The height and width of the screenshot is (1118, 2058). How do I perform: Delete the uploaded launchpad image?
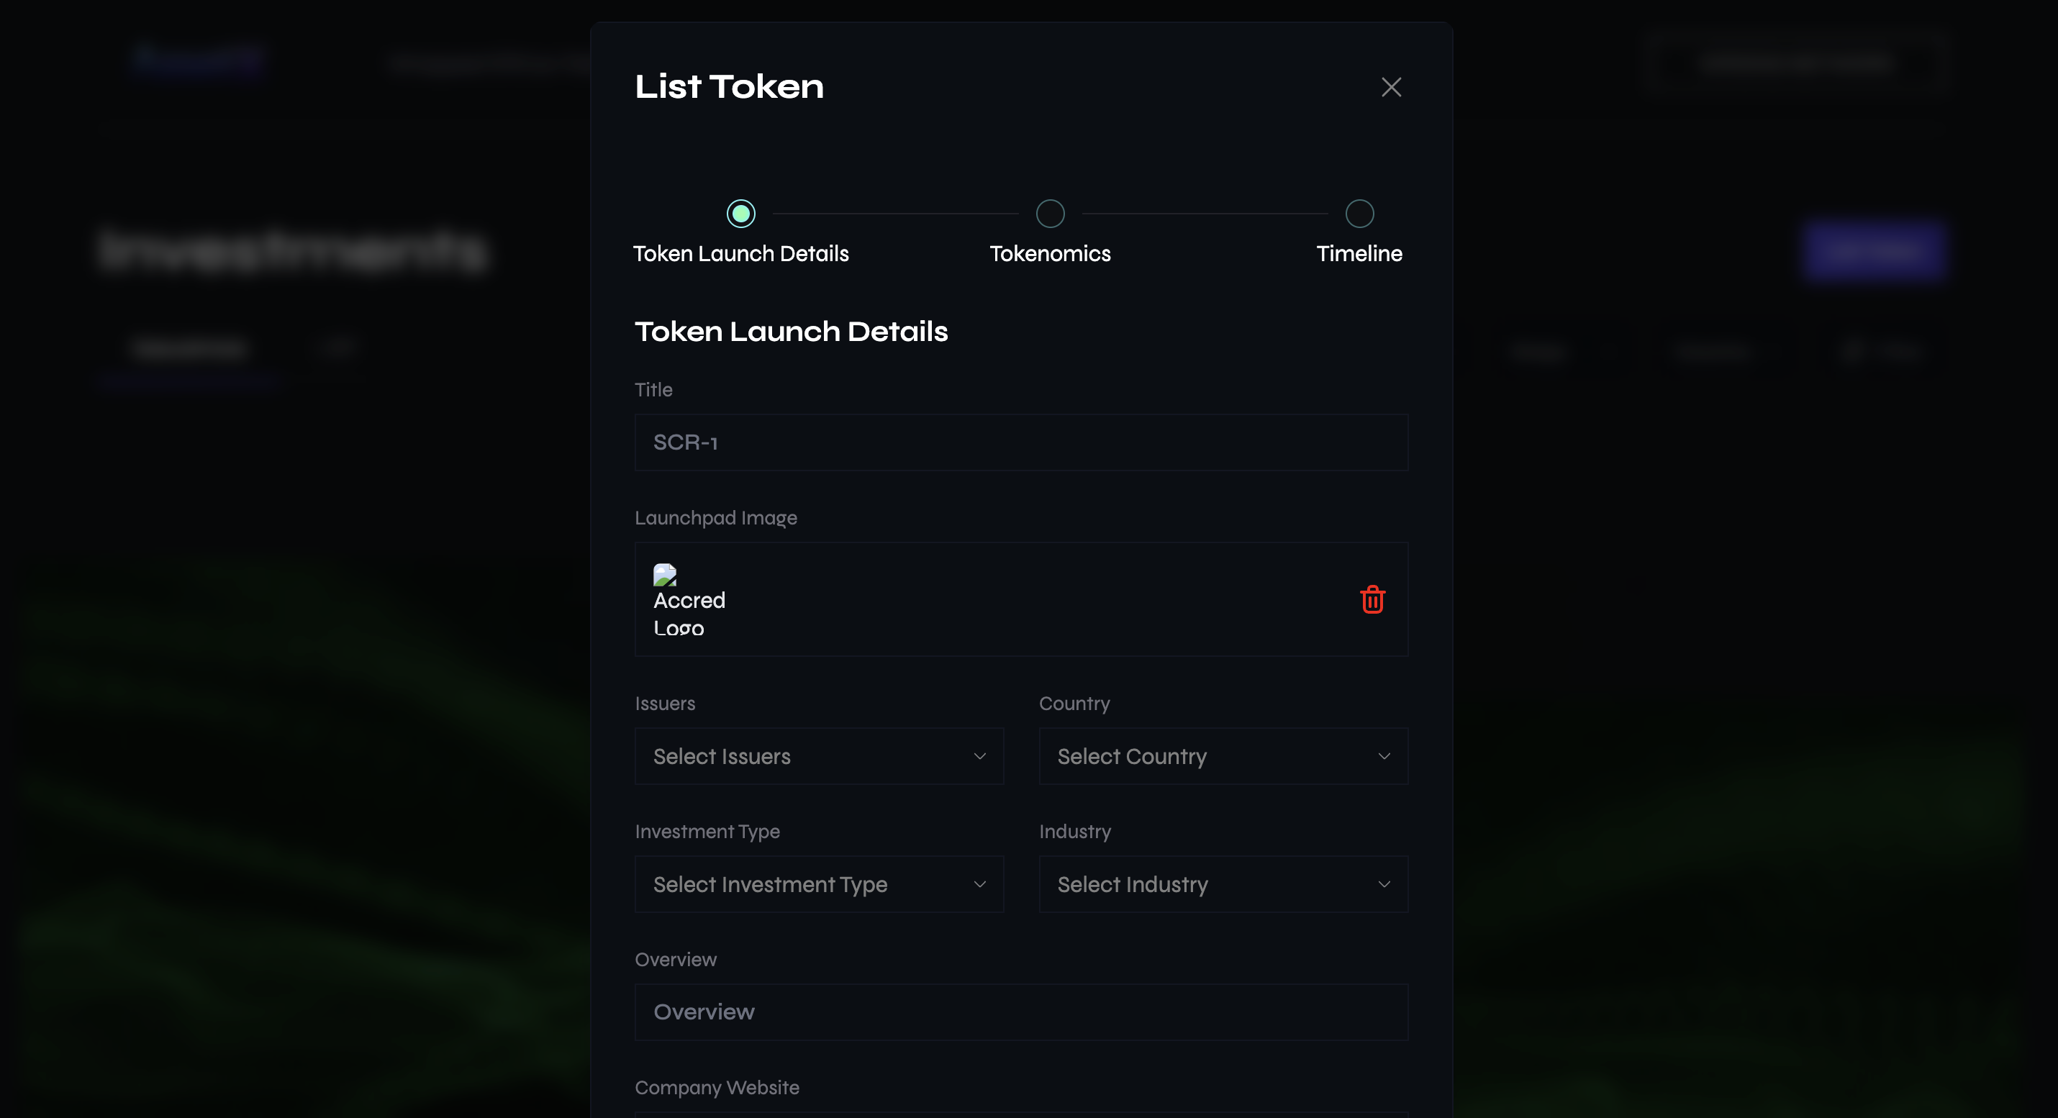click(x=1372, y=600)
